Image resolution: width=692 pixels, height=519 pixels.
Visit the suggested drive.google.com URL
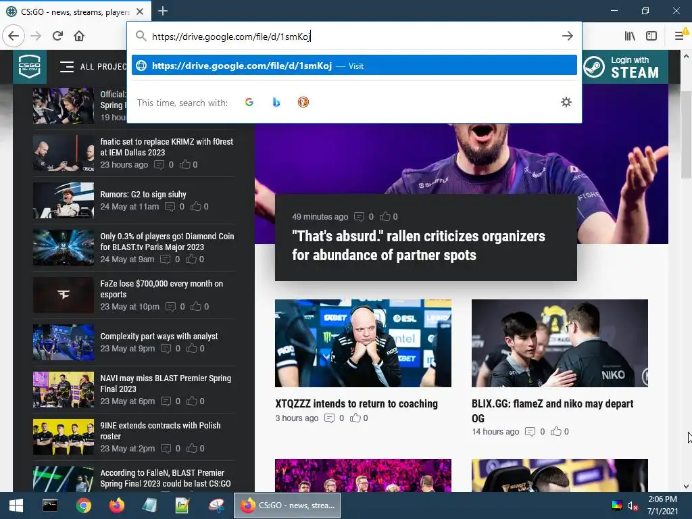click(x=354, y=66)
